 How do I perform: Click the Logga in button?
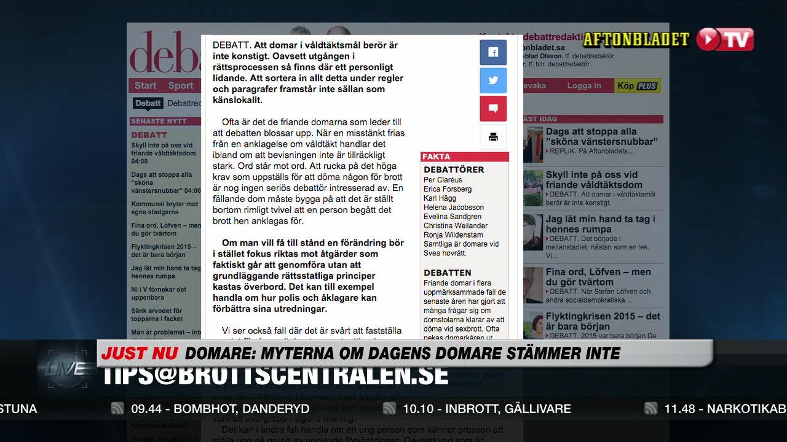coord(583,85)
